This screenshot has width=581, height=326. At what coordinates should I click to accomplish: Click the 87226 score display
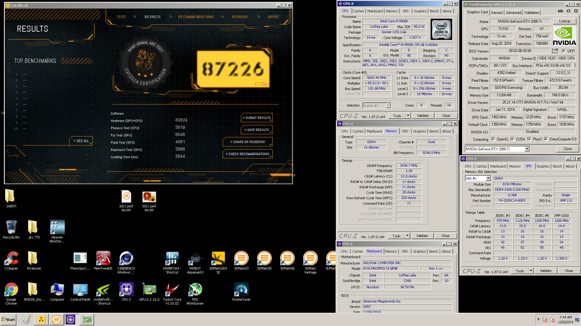click(233, 69)
